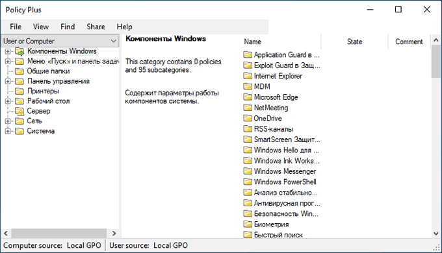Screen dimensions: 442x253
Task: Click the OneDrive folder icon
Action: (248, 118)
